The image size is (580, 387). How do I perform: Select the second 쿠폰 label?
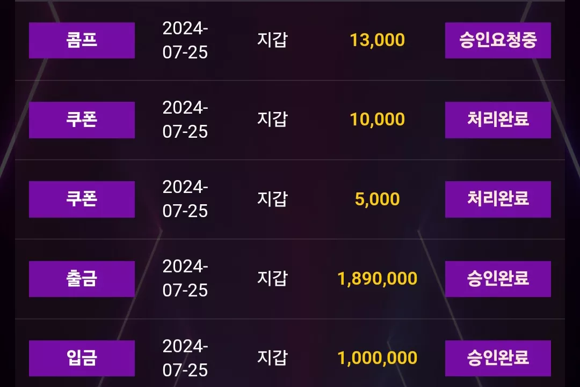click(x=82, y=199)
